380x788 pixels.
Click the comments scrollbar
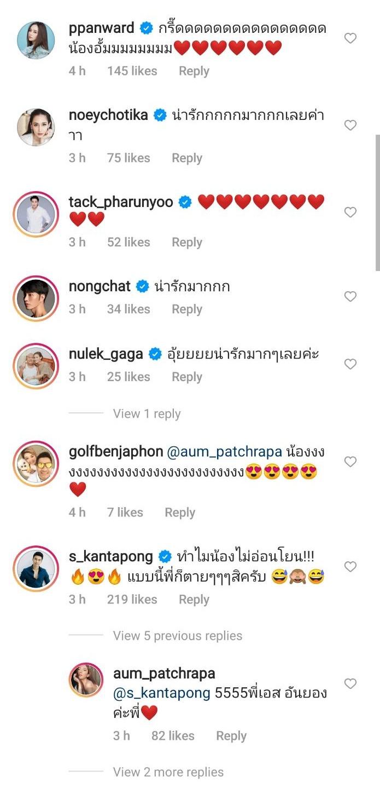click(377, 203)
